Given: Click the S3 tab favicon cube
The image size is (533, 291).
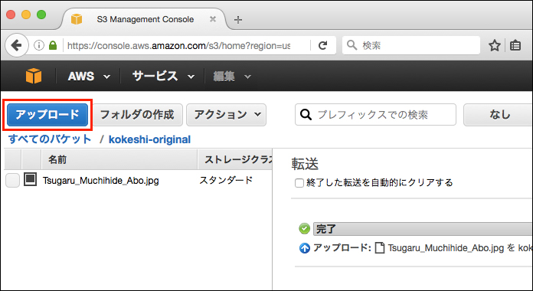Looking at the screenshot, I should (x=77, y=19).
